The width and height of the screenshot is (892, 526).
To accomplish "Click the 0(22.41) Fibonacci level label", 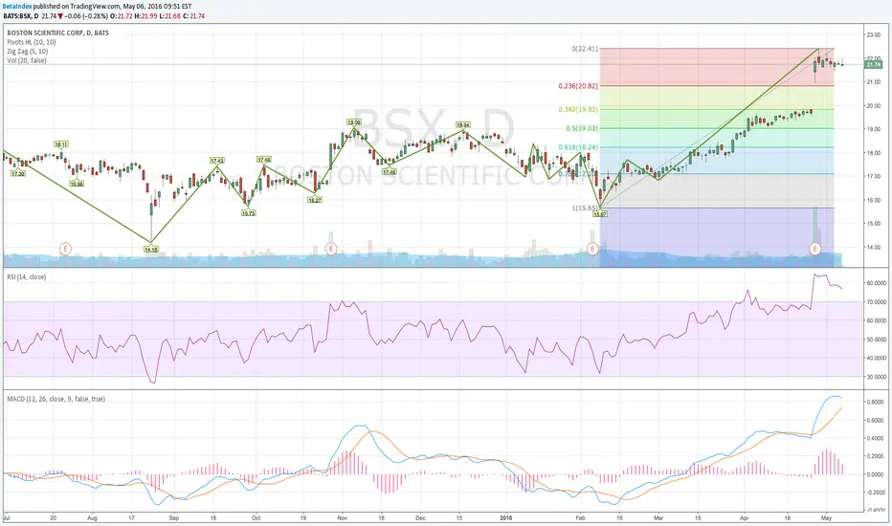I will [x=585, y=49].
